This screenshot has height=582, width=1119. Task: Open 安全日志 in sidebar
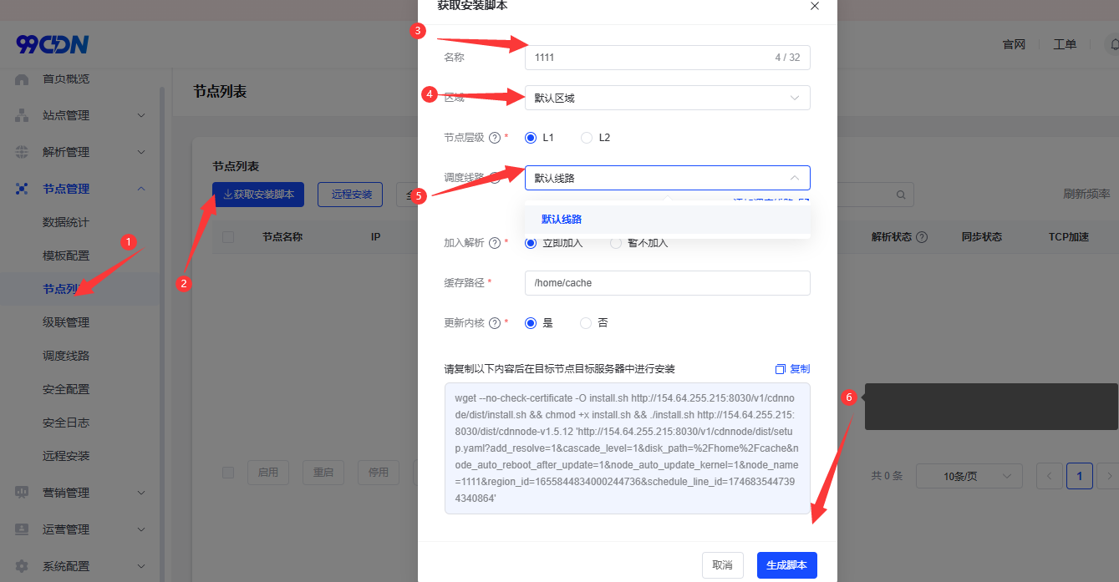(66, 423)
